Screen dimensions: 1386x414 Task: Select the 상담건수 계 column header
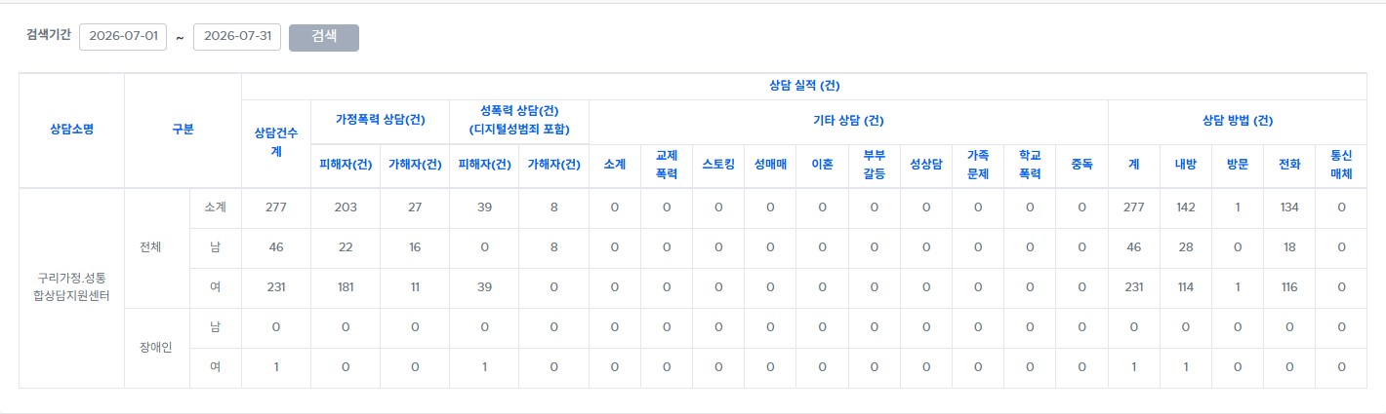[x=275, y=143]
